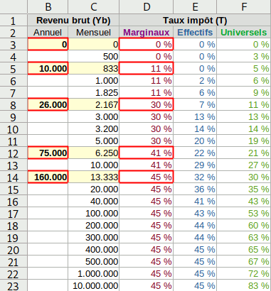271x291 pixels.
Task: Click the universal rate 3 % cell
Action: [244, 57]
